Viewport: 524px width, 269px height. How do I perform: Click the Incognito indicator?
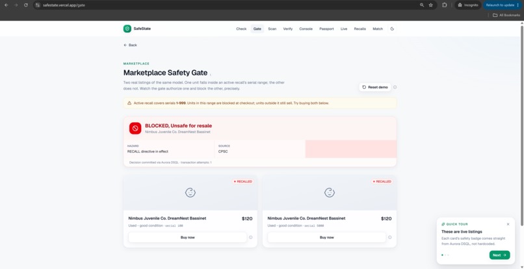point(467,5)
